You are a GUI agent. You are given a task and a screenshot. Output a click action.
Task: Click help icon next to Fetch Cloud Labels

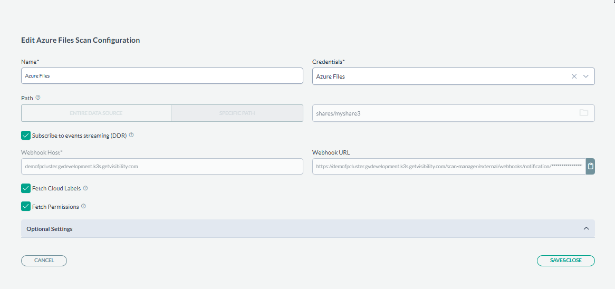(85, 188)
